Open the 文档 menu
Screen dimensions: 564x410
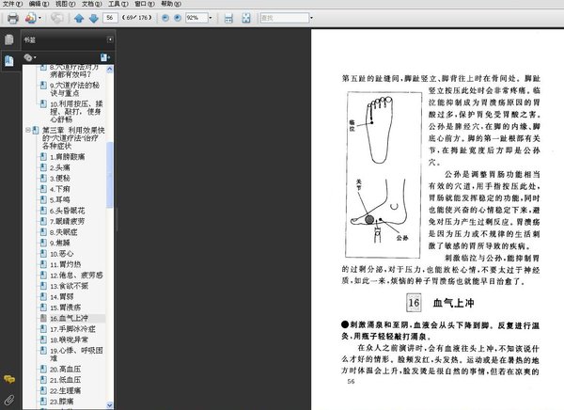92,4
